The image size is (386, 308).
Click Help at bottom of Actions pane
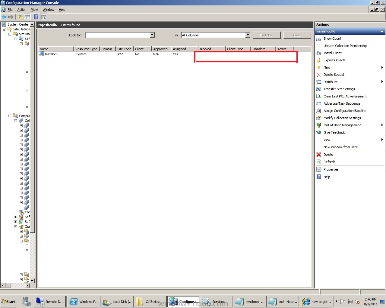[327, 177]
